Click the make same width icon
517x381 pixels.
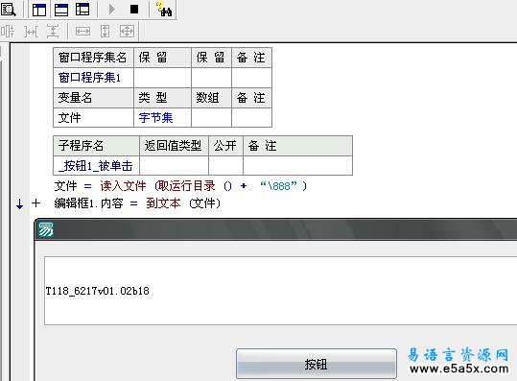click(82, 32)
